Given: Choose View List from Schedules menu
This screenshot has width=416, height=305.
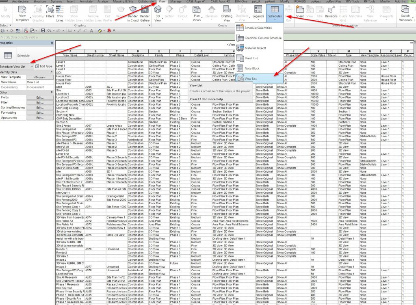Looking at the screenshot, I should tap(250, 78).
